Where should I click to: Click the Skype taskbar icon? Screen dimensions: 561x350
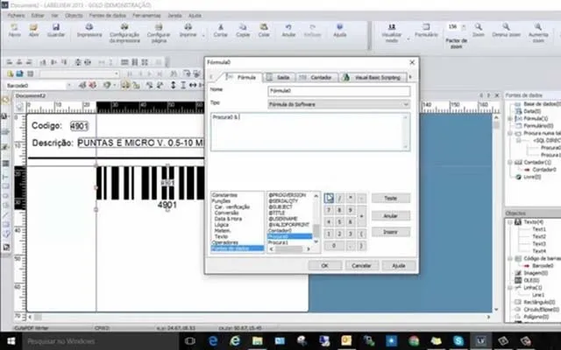(458, 341)
